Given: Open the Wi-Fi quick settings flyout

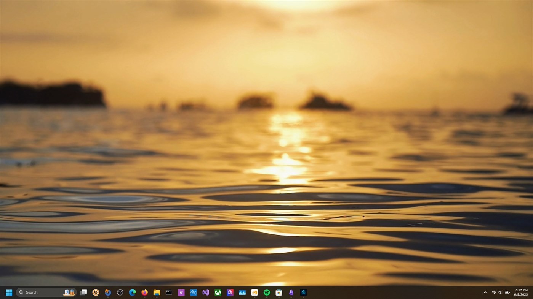Looking at the screenshot, I should (494, 292).
